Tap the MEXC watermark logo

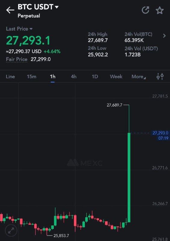point(85,163)
